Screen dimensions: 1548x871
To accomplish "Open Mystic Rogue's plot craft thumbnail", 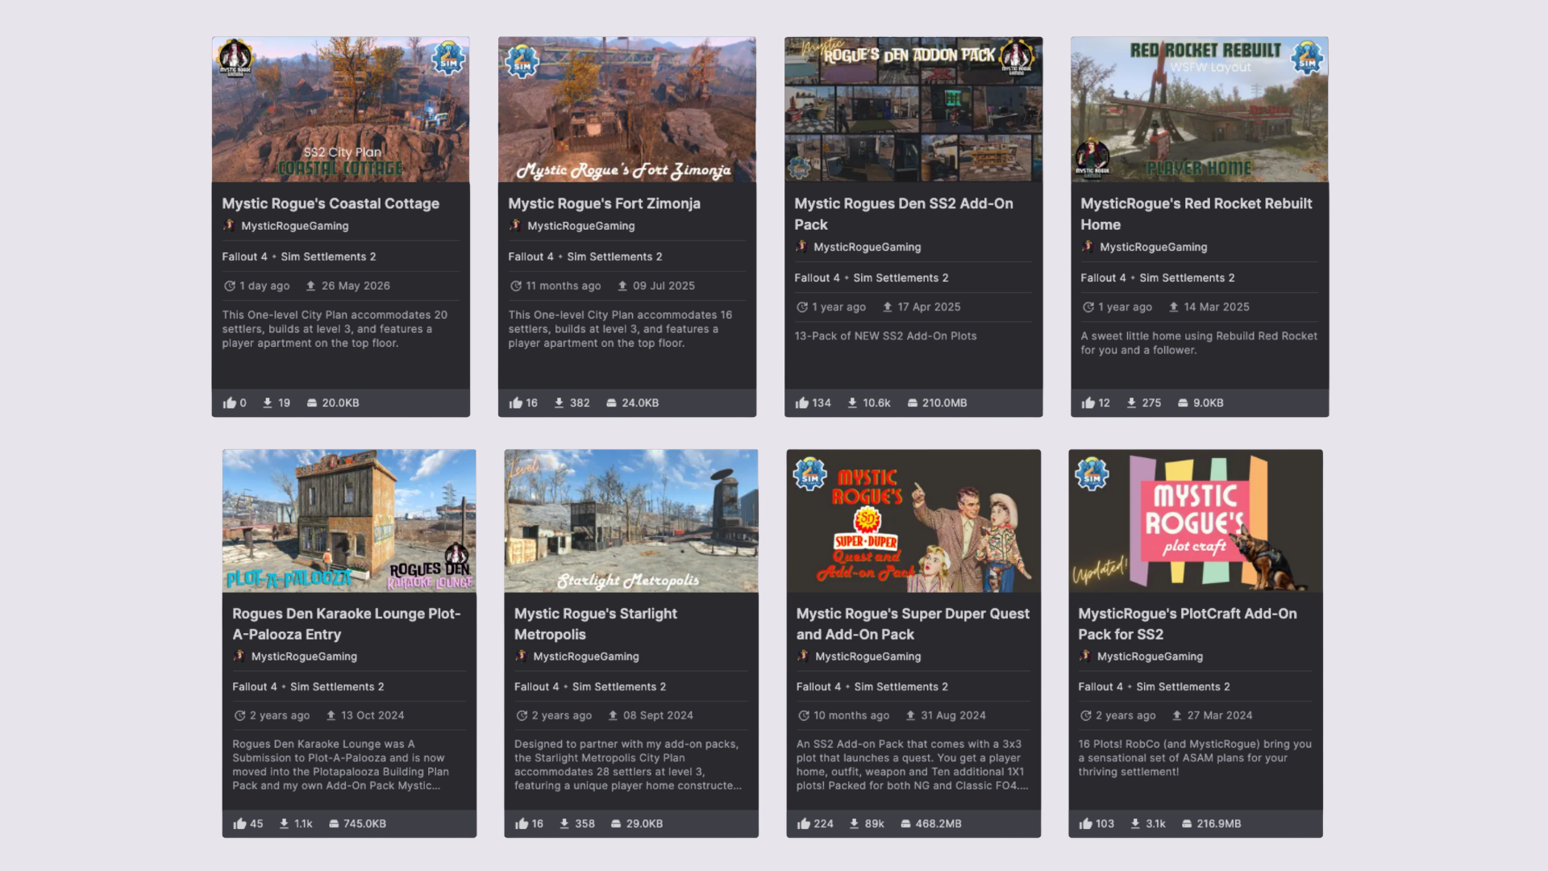I will pyautogui.click(x=1195, y=521).
